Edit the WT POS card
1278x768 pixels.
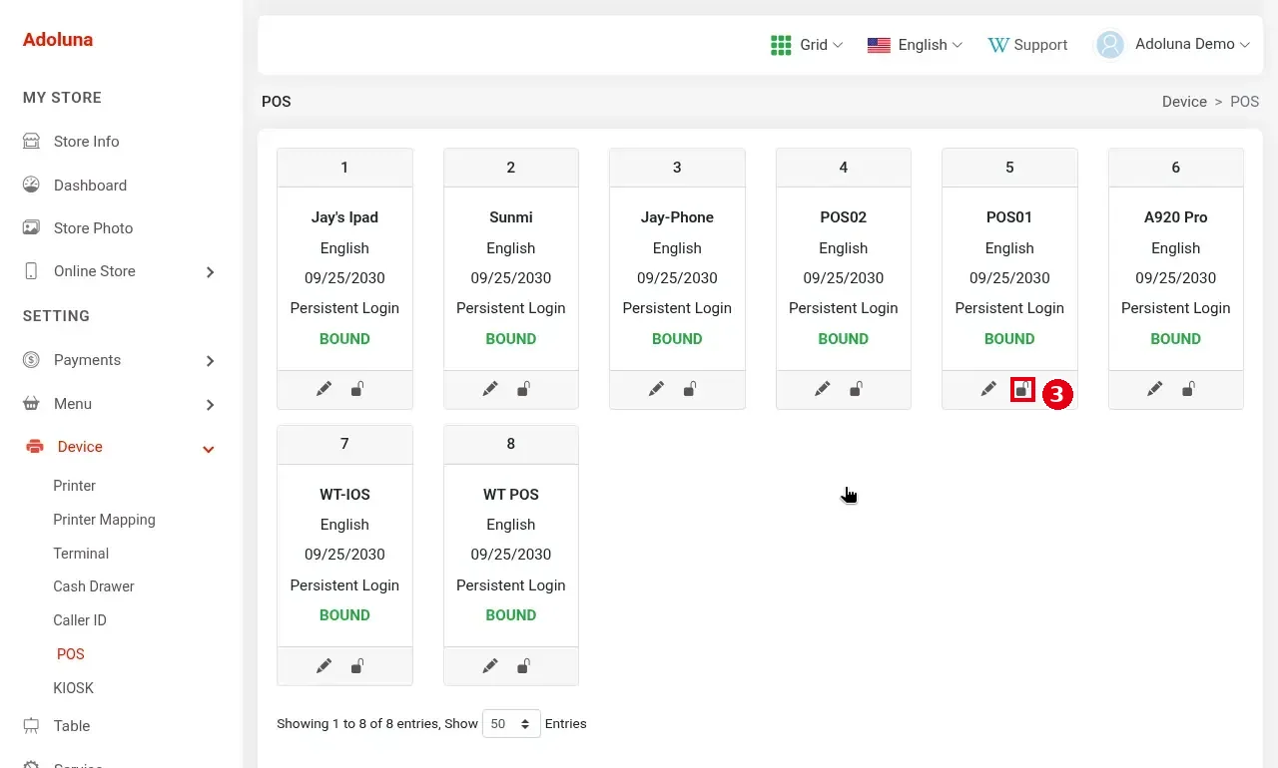490,666
